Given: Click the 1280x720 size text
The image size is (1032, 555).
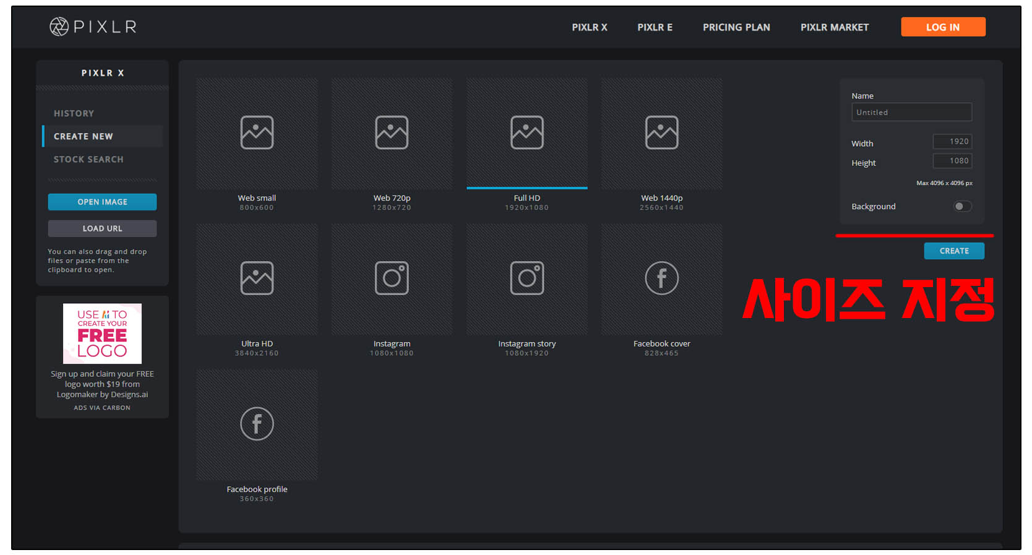Looking at the screenshot, I should [x=392, y=208].
